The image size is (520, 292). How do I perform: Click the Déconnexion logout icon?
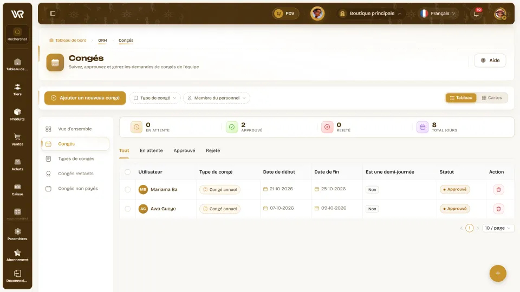pos(17,274)
